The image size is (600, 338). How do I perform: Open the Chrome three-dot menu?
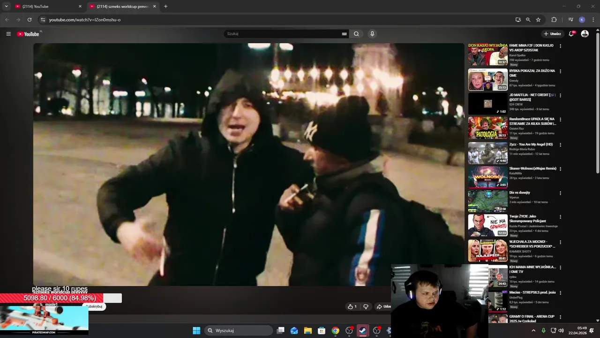(593, 20)
